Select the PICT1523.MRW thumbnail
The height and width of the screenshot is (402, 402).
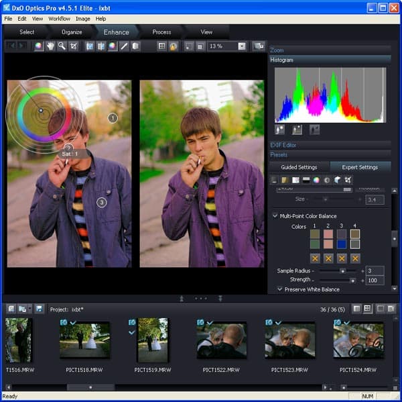(289, 340)
